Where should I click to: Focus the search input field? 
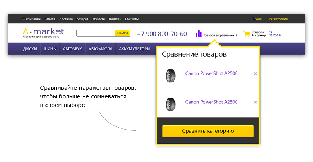[x=96, y=33]
